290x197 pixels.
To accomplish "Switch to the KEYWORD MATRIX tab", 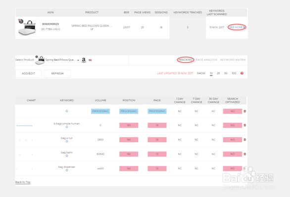I will click(233, 60).
